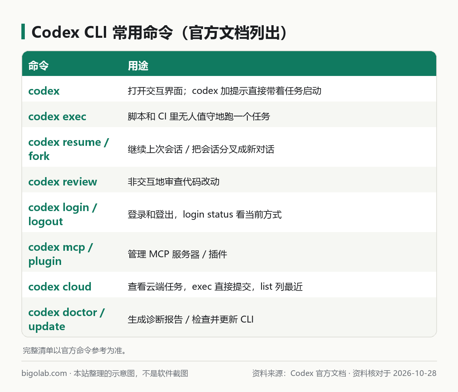Image resolution: width=458 pixels, height=392 pixels.
Task: Click '资料核对于 2026-10-28' footer text
Action: pos(394,373)
